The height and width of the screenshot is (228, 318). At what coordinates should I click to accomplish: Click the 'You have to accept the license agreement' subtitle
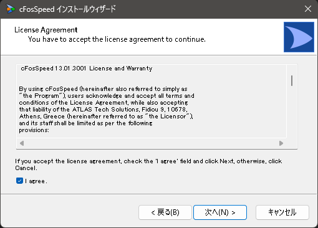(x=117, y=39)
